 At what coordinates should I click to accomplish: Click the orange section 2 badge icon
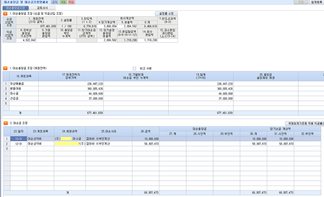tap(5, 68)
